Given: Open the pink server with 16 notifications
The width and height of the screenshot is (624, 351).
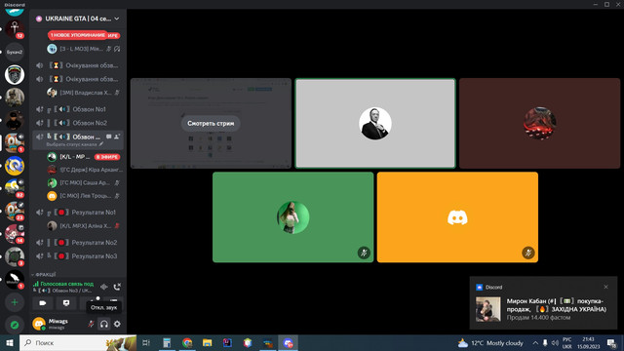Looking at the screenshot, I should [15, 234].
